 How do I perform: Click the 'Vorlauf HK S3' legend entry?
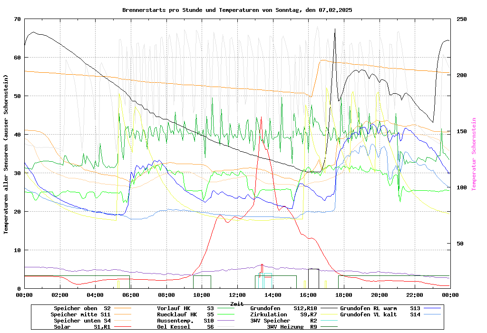185,308
